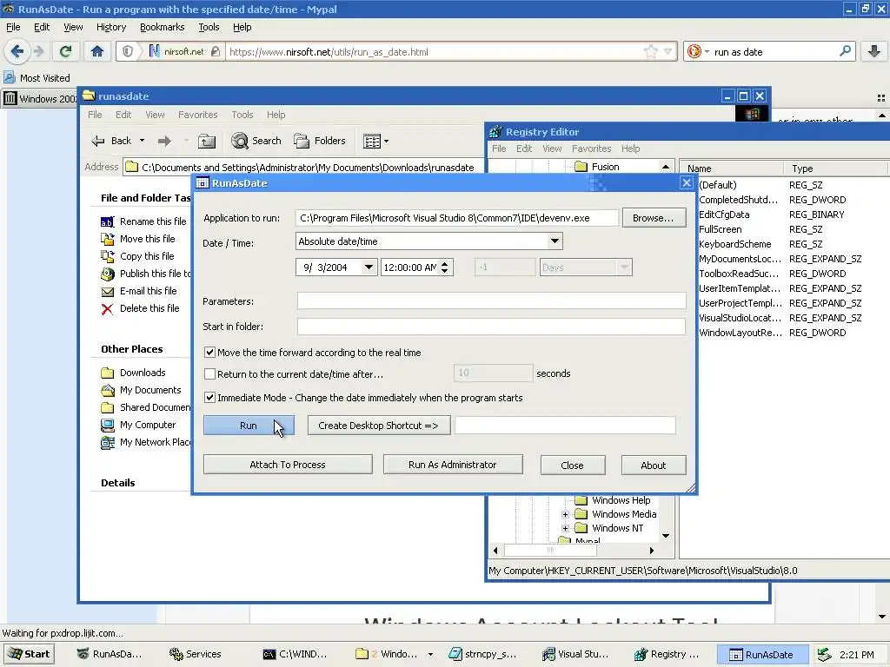This screenshot has width=890, height=667.
Task: Click the Start in folder input field
Action: point(492,327)
